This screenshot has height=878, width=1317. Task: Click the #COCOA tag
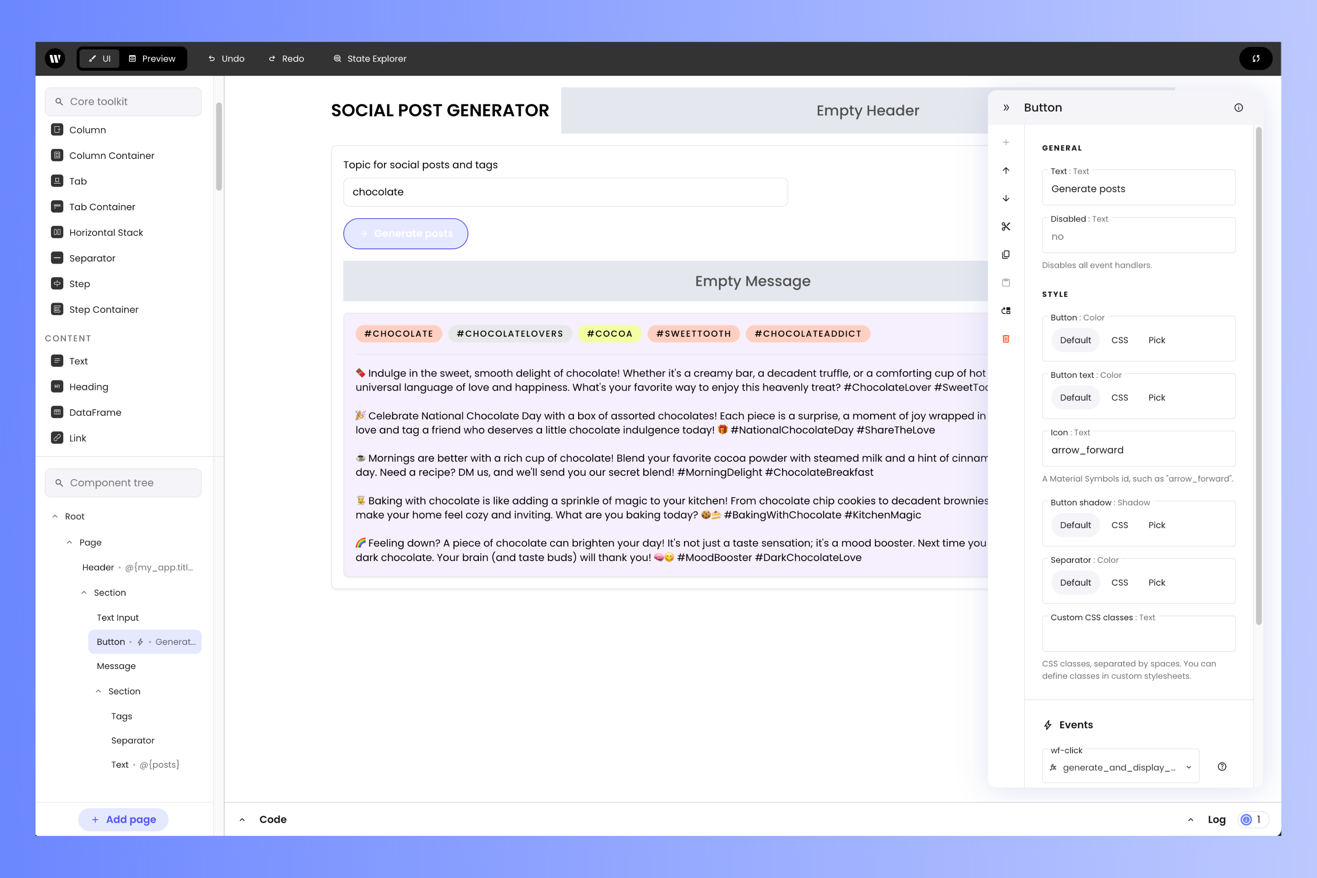tap(609, 333)
